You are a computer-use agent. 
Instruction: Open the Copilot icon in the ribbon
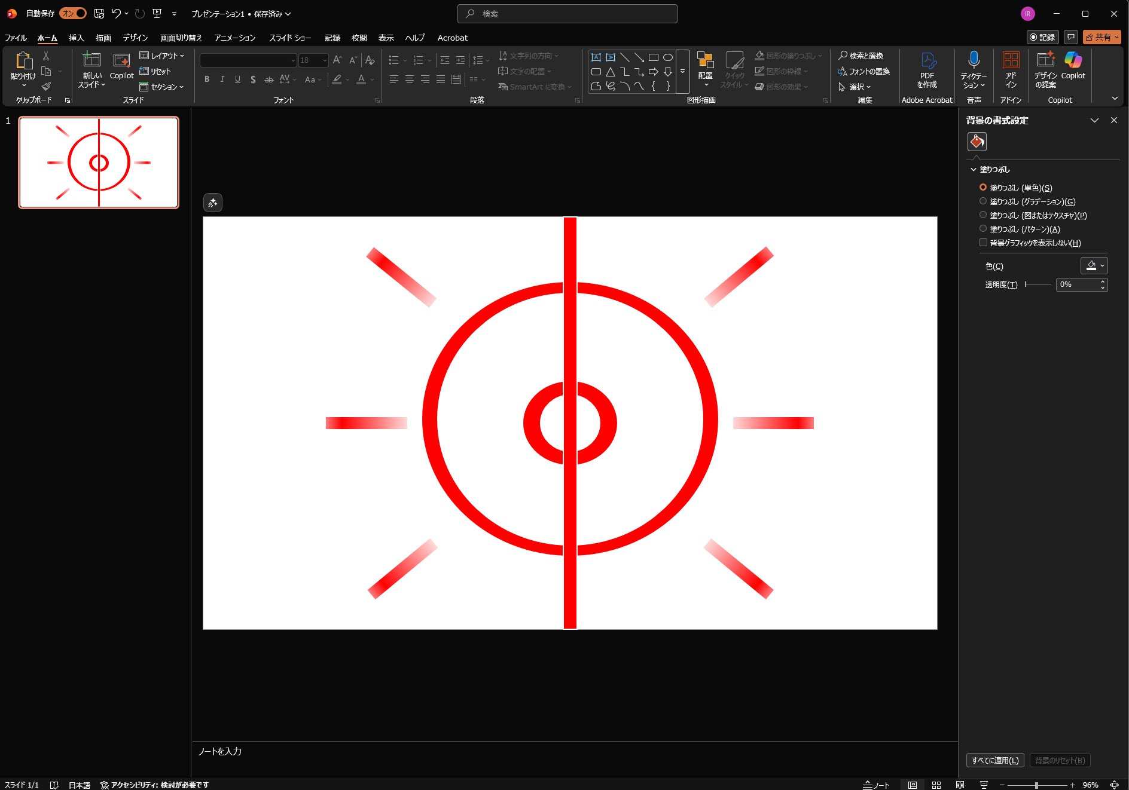[x=1073, y=60]
